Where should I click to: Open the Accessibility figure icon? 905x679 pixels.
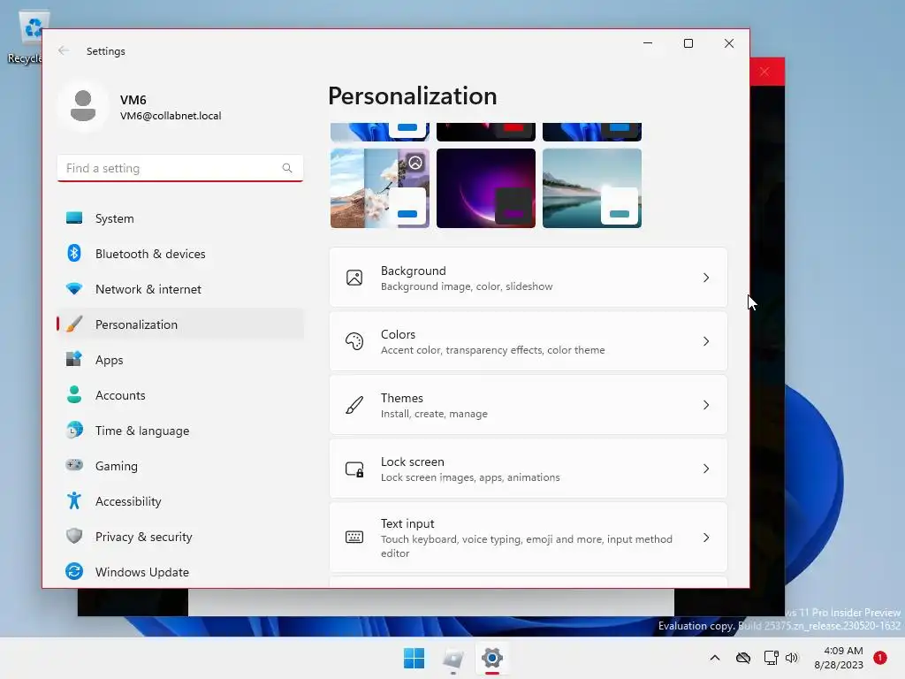click(74, 500)
